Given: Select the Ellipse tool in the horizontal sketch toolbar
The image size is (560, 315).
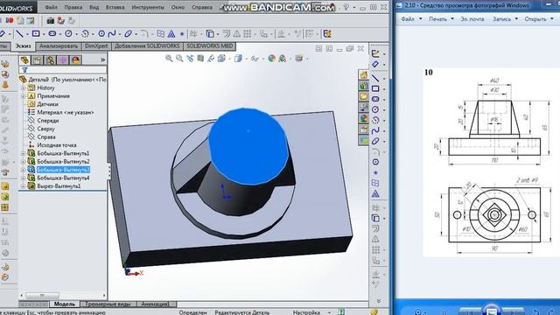Looking at the screenshot, I should (x=128, y=34).
